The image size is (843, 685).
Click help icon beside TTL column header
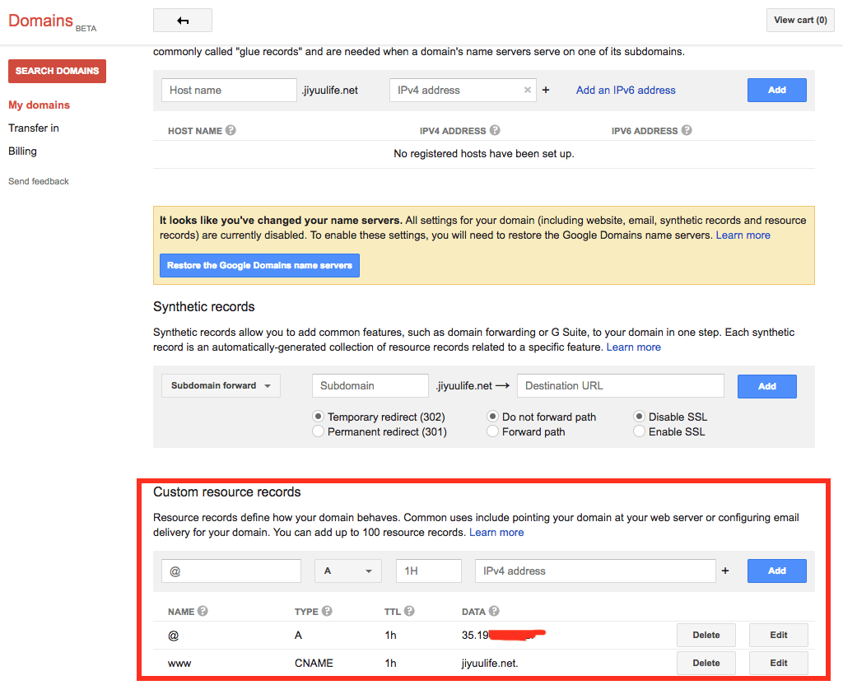[409, 611]
